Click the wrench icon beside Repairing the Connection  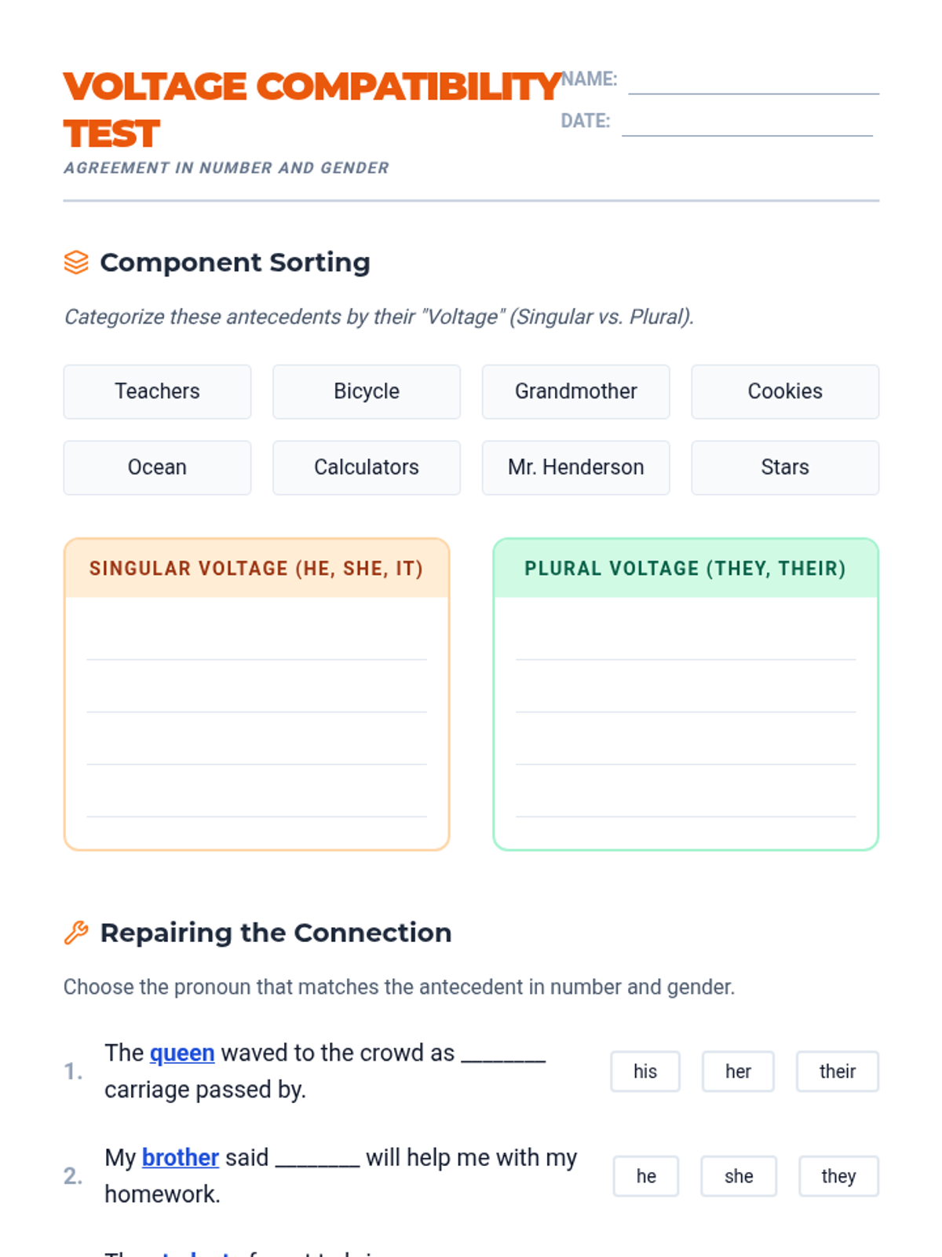pyautogui.click(x=76, y=933)
